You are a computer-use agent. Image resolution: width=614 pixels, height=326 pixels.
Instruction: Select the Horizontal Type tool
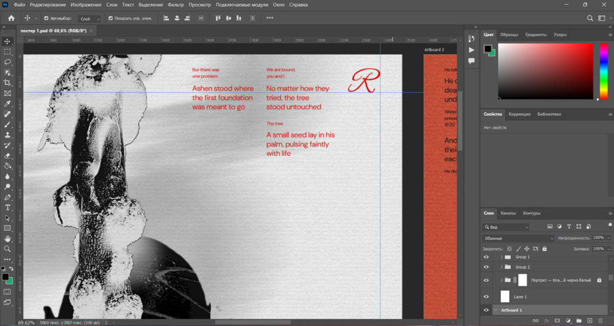point(8,207)
